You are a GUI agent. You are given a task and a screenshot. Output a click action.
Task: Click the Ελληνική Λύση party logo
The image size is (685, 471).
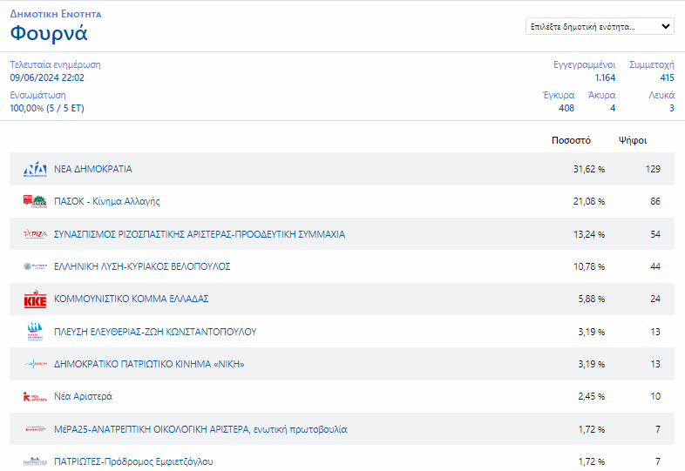coord(35,266)
